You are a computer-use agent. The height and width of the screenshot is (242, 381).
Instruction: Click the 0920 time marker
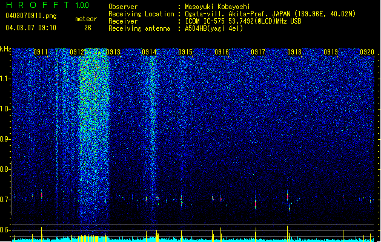367,52
